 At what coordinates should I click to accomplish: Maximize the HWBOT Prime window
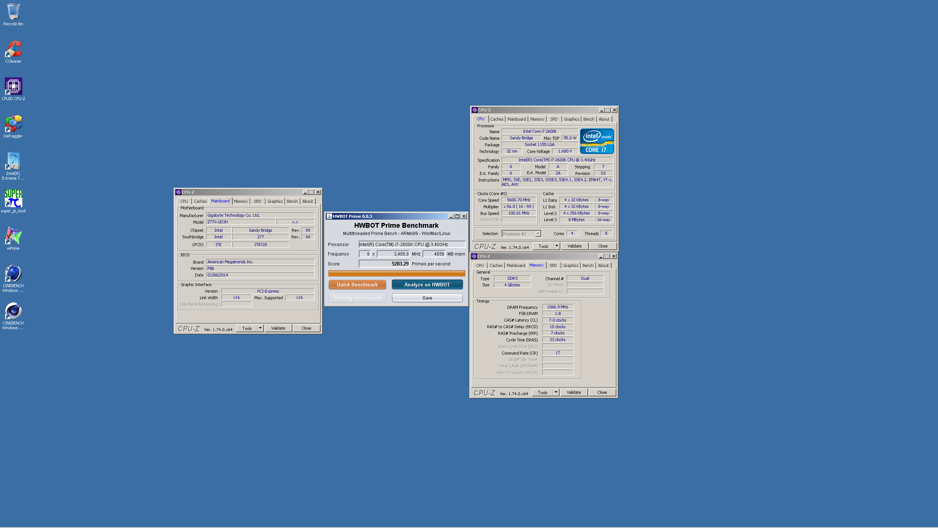[457, 216]
